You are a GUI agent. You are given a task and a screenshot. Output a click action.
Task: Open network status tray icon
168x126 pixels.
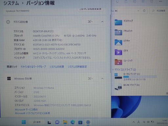(x=144, y=122)
